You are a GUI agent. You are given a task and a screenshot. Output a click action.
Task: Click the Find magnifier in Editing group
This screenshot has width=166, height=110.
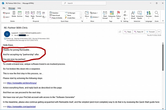pyautogui.click(x=125, y=12)
